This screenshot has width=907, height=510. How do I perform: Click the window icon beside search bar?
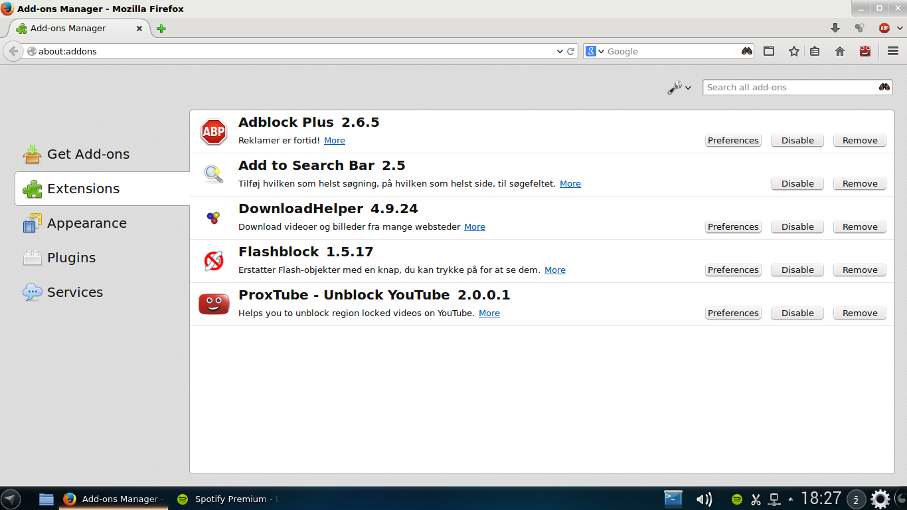(x=769, y=51)
